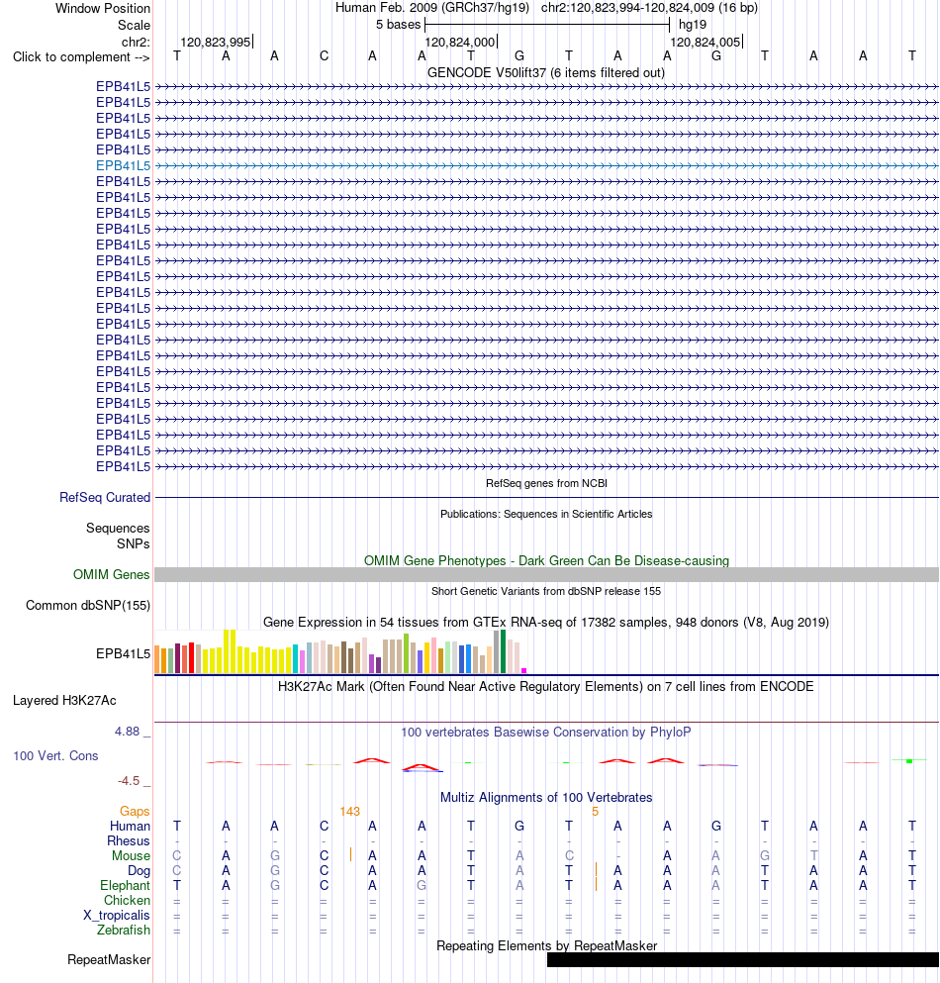
Task: Click the 120,824,000 ruler position
Action: pyautogui.click(x=461, y=42)
